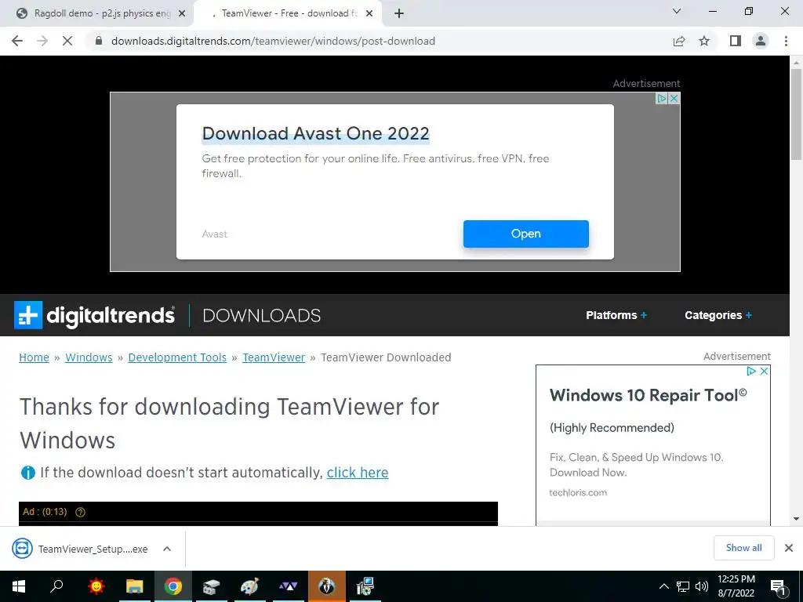This screenshot has width=803, height=602.
Task: Click the Open button in Avast ad
Action: (x=526, y=234)
